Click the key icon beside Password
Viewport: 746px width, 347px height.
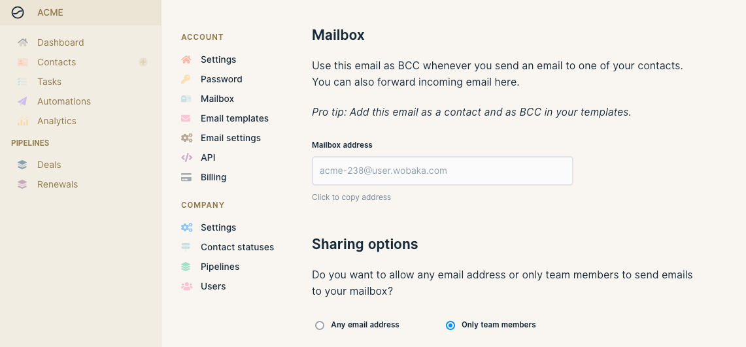click(x=186, y=79)
